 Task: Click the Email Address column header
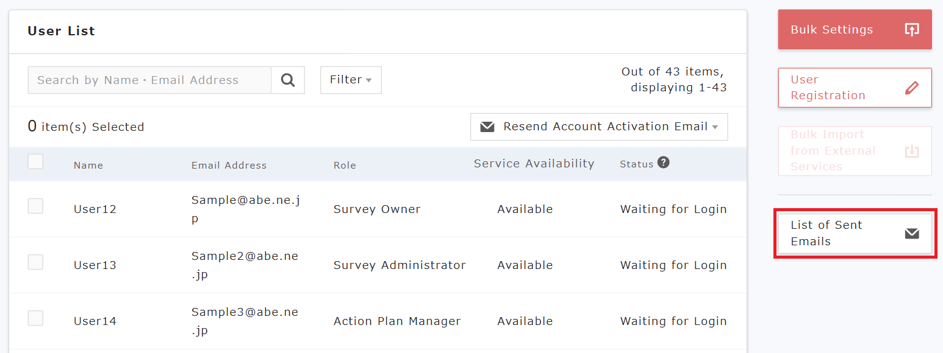(229, 165)
